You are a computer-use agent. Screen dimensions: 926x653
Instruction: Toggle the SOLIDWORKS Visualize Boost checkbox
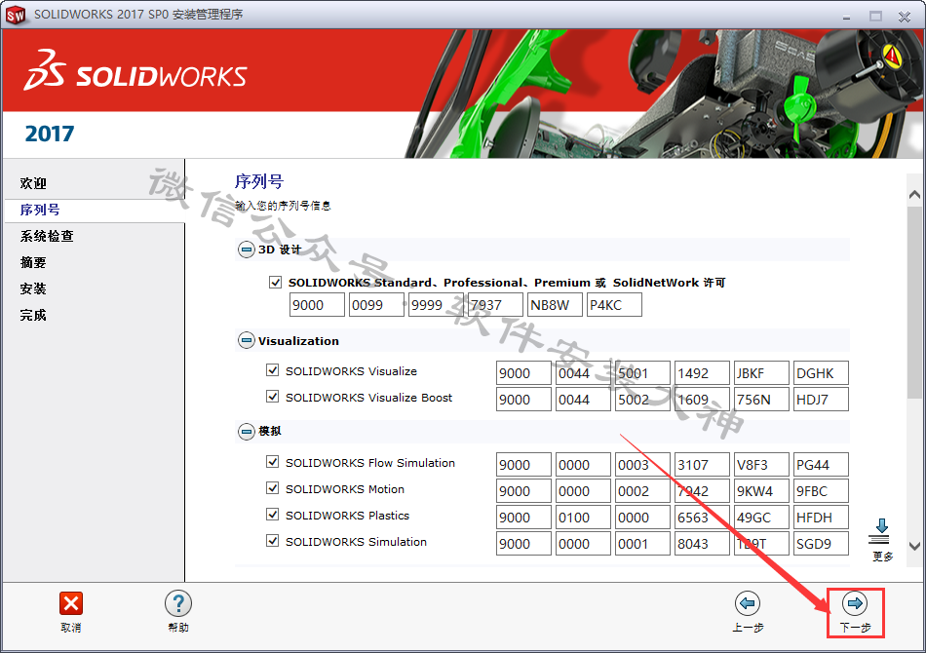tap(272, 396)
